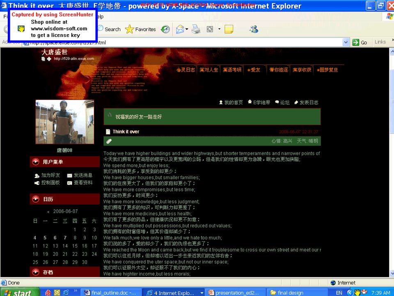Click the 控制面板 control panel link

(48, 183)
